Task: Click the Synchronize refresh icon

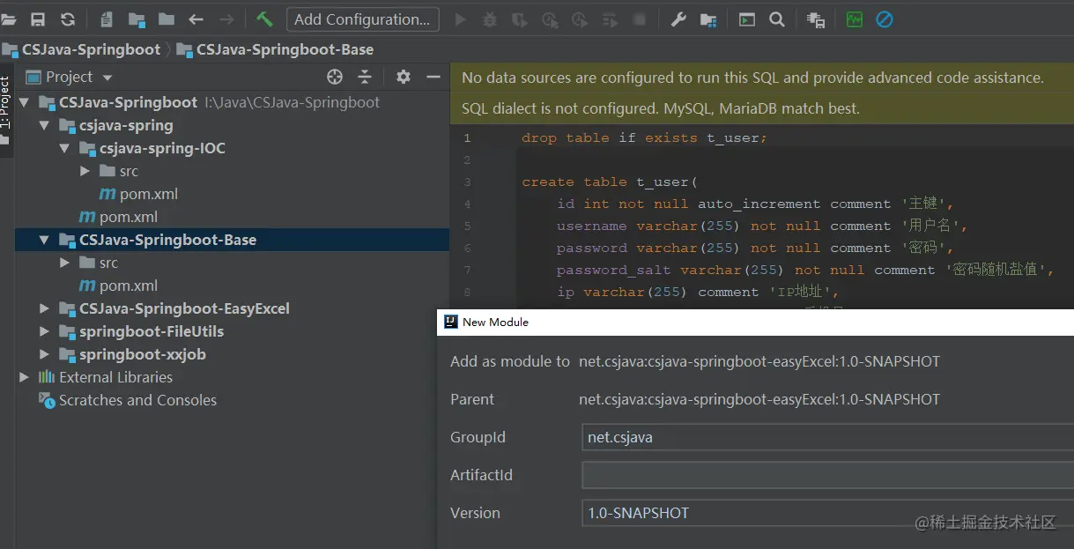Action: (68, 19)
